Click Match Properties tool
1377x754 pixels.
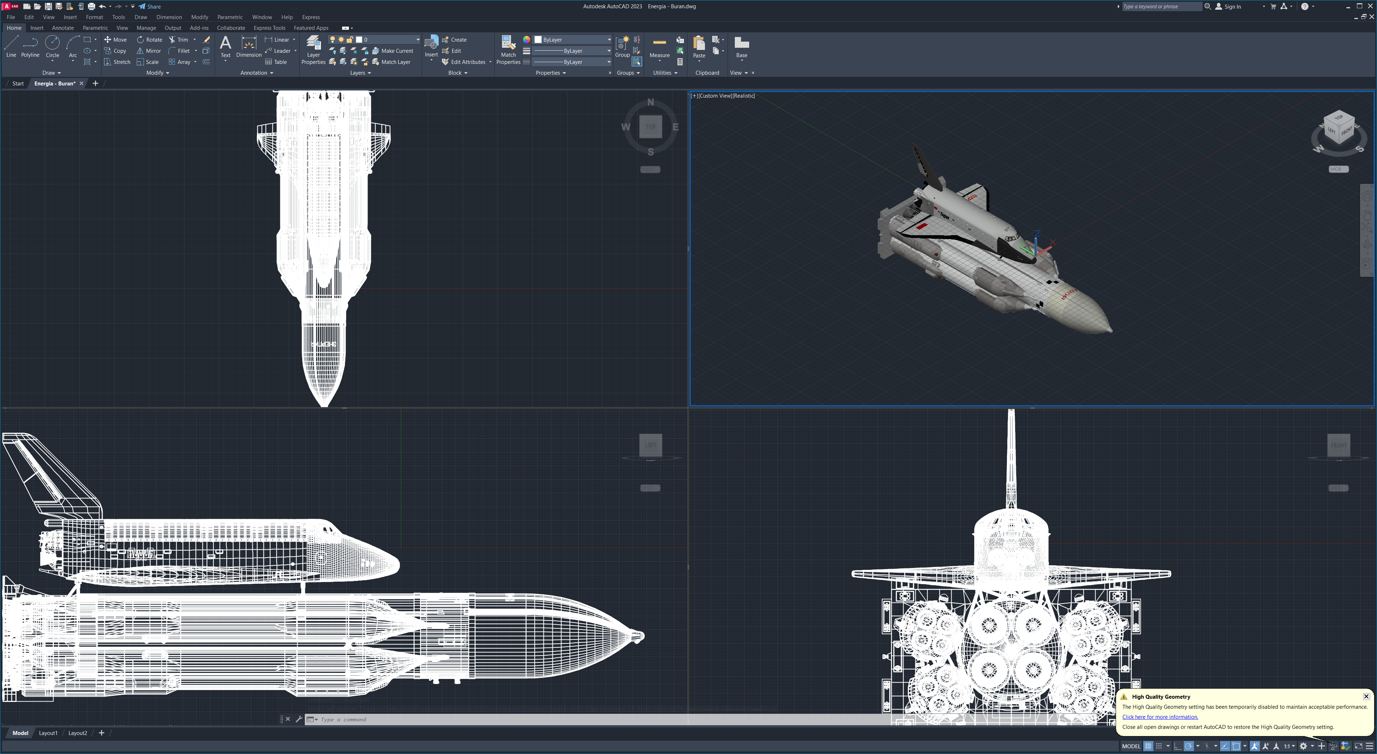(x=508, y=50)
